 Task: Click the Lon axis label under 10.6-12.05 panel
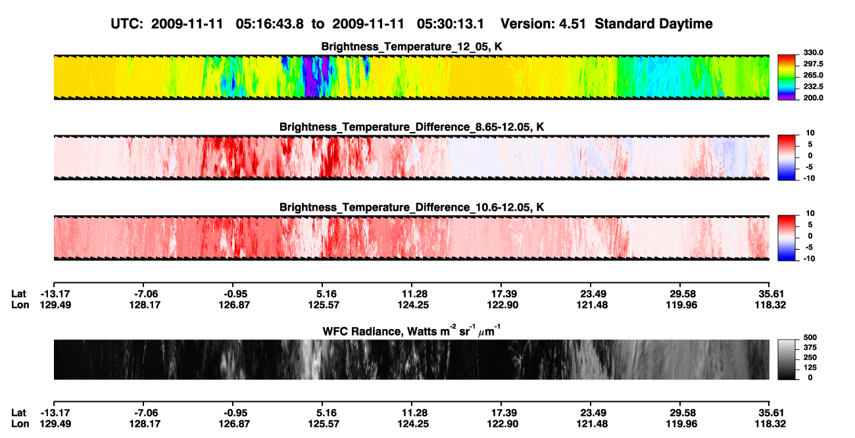tap(20, 305)
